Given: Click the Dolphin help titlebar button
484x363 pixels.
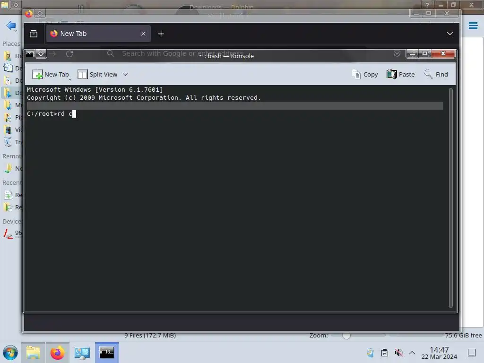Looking at the screenshot, I should 427,5.
